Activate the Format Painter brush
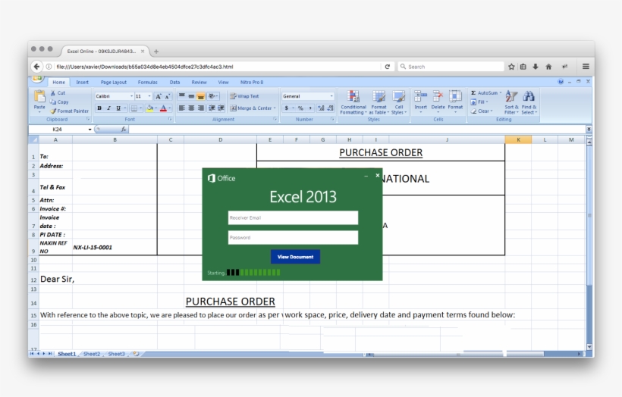Image resolution: width=622 pixels, height=397 pixels. point(70,111)
